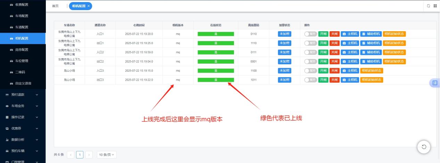440x163 pixels.
Task: Click the green online status bar for 出口2
Action: 216,61
